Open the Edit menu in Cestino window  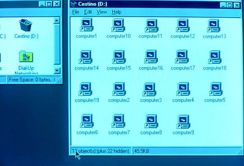88,12
